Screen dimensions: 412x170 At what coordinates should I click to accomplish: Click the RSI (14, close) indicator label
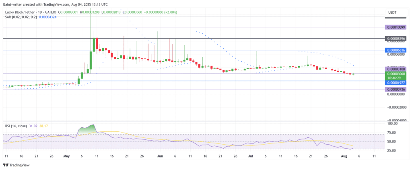16,126
